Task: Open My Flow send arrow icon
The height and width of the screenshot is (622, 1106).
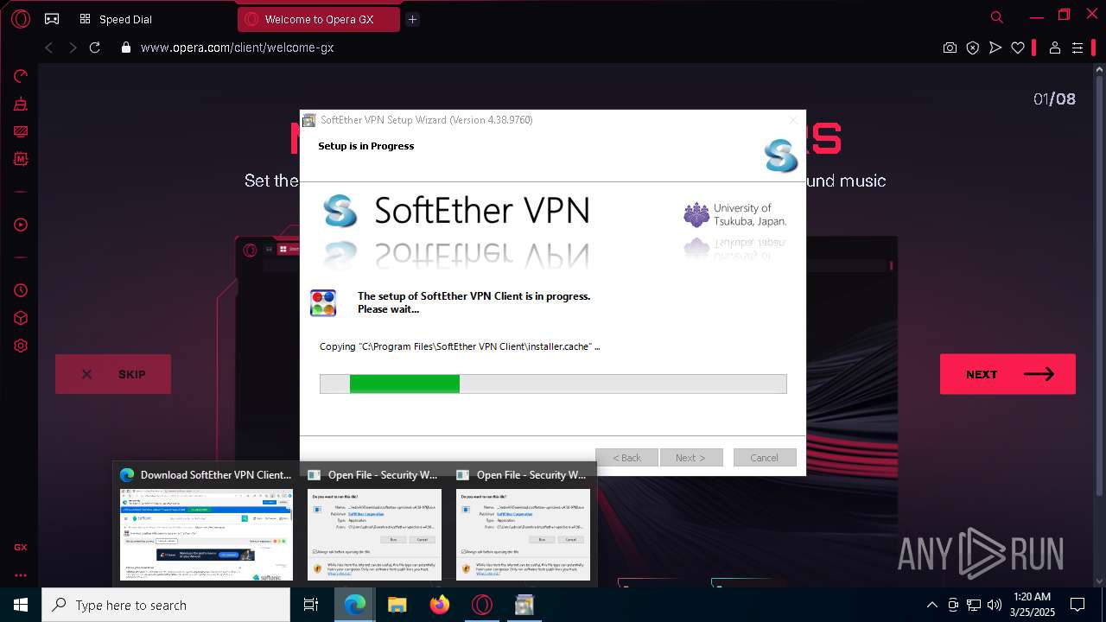Action: pos(995,48)
